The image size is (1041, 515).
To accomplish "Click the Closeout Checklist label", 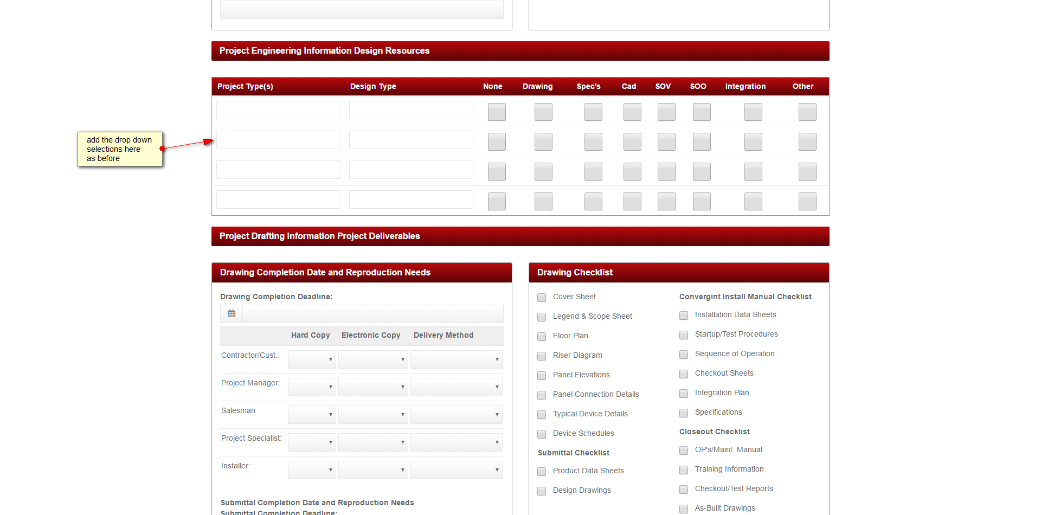I will pyautogui.click(x=715, y=432).
